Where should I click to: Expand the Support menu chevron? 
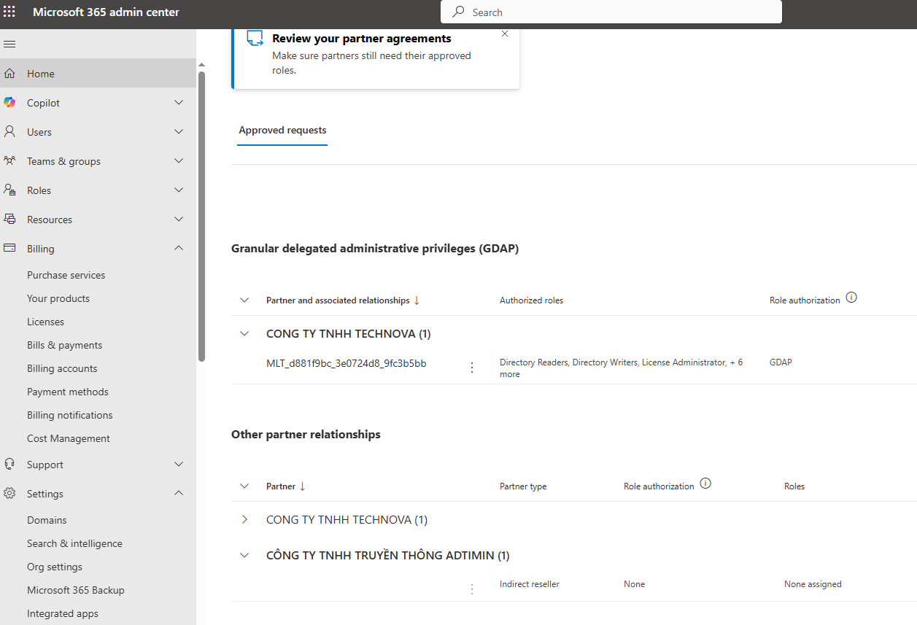[179, 465]
